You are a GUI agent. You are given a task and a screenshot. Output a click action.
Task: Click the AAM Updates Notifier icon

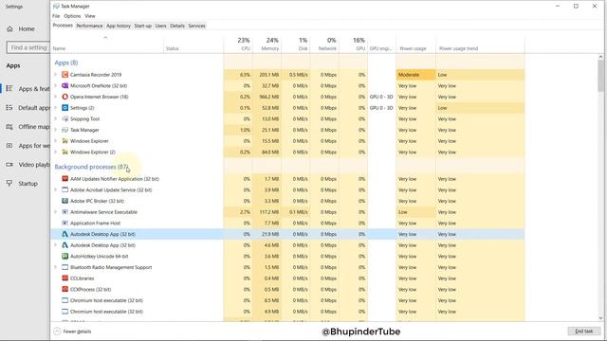point(65,179)
